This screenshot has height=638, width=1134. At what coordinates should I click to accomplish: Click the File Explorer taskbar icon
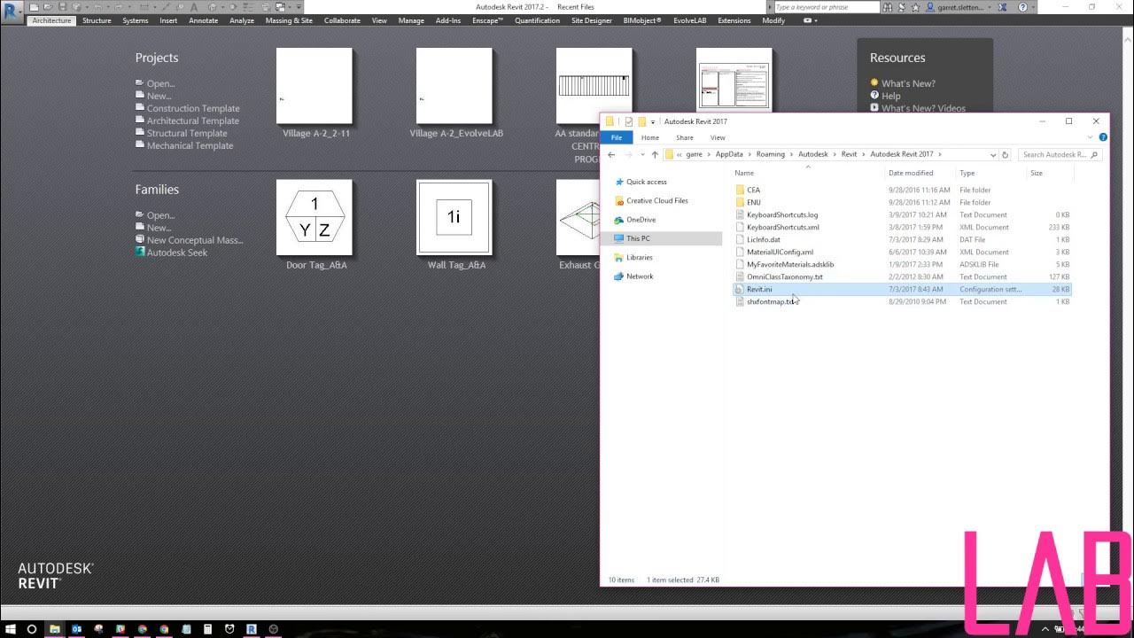pos(54,629)
